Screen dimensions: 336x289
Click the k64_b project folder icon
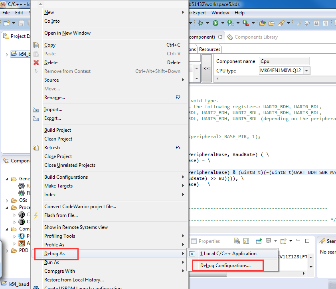coord(14,54)
